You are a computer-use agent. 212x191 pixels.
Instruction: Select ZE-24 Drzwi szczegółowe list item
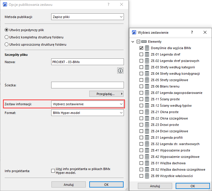(x=169, y=131)
